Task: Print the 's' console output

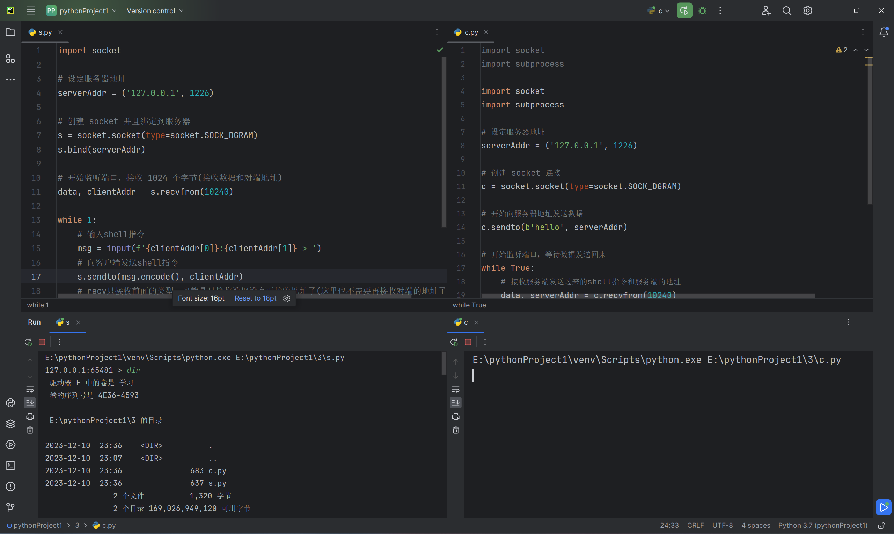Action: pos(30,416)
